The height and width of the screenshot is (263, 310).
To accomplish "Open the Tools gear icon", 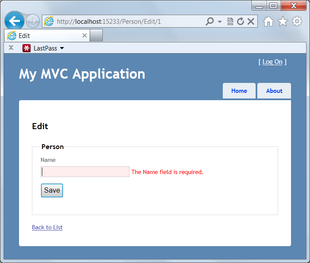I will click(x=297, y=22).
